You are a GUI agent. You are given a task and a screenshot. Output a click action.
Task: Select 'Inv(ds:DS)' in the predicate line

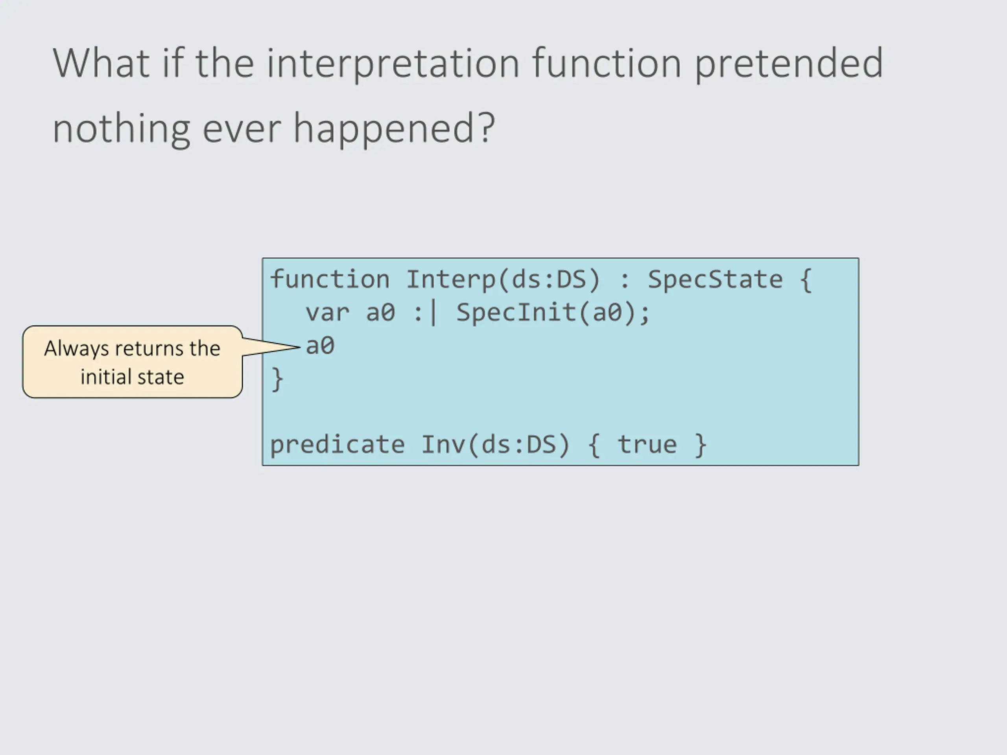(x=495, y=445)
